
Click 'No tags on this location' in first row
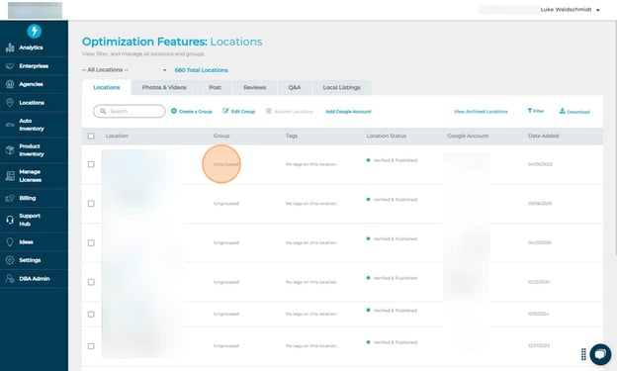(311, 164)
